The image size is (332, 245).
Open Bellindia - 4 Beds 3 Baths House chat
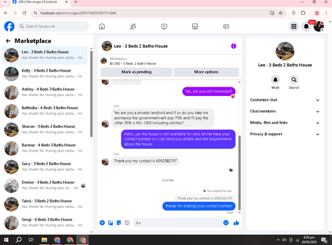(x=44, y=111)
